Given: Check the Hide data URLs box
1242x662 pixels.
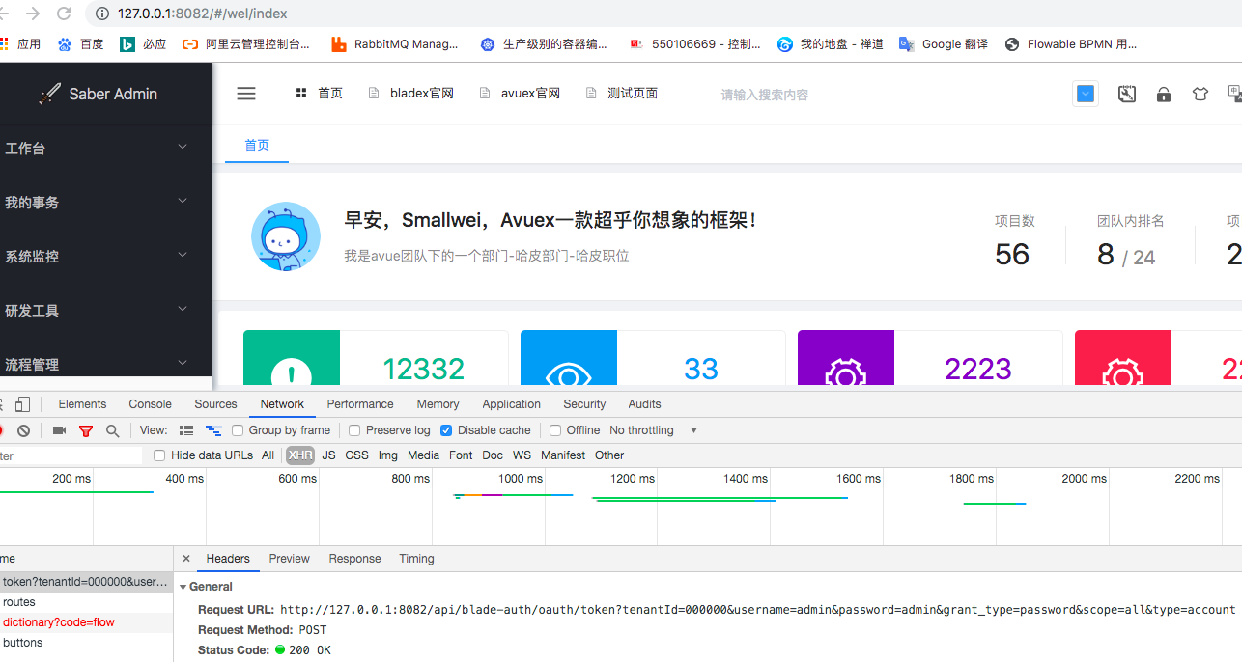Looking at the screenshot, I should tap(160, 455).
